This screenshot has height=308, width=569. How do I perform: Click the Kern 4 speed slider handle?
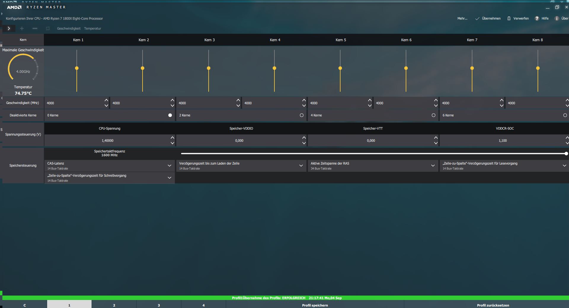274,68
